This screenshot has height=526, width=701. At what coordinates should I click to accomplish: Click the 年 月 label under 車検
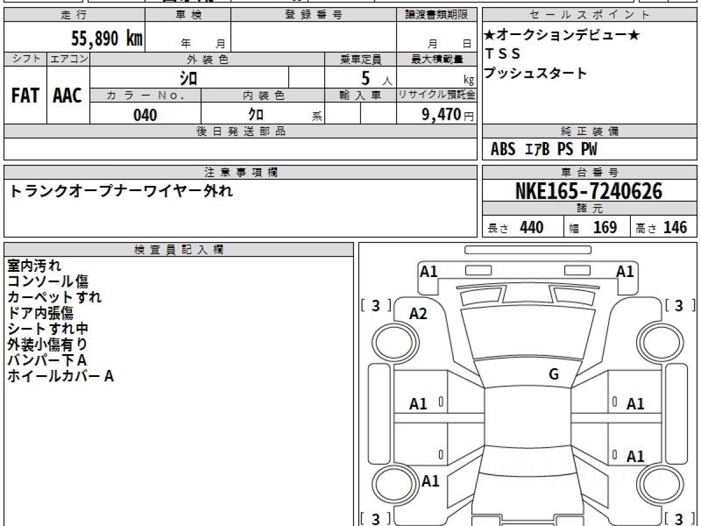coord(203,43)
